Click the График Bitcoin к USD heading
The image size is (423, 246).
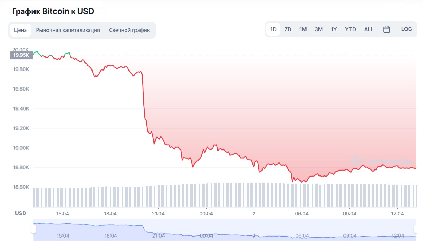coord(53,11)
